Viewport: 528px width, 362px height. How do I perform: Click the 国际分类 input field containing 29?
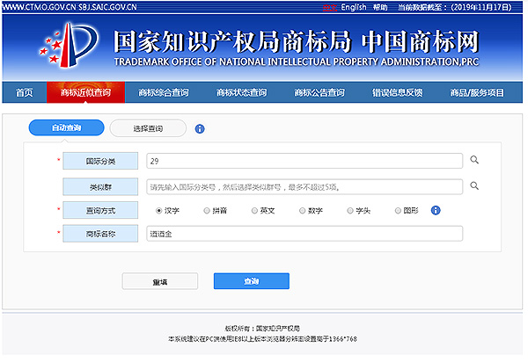304,161
